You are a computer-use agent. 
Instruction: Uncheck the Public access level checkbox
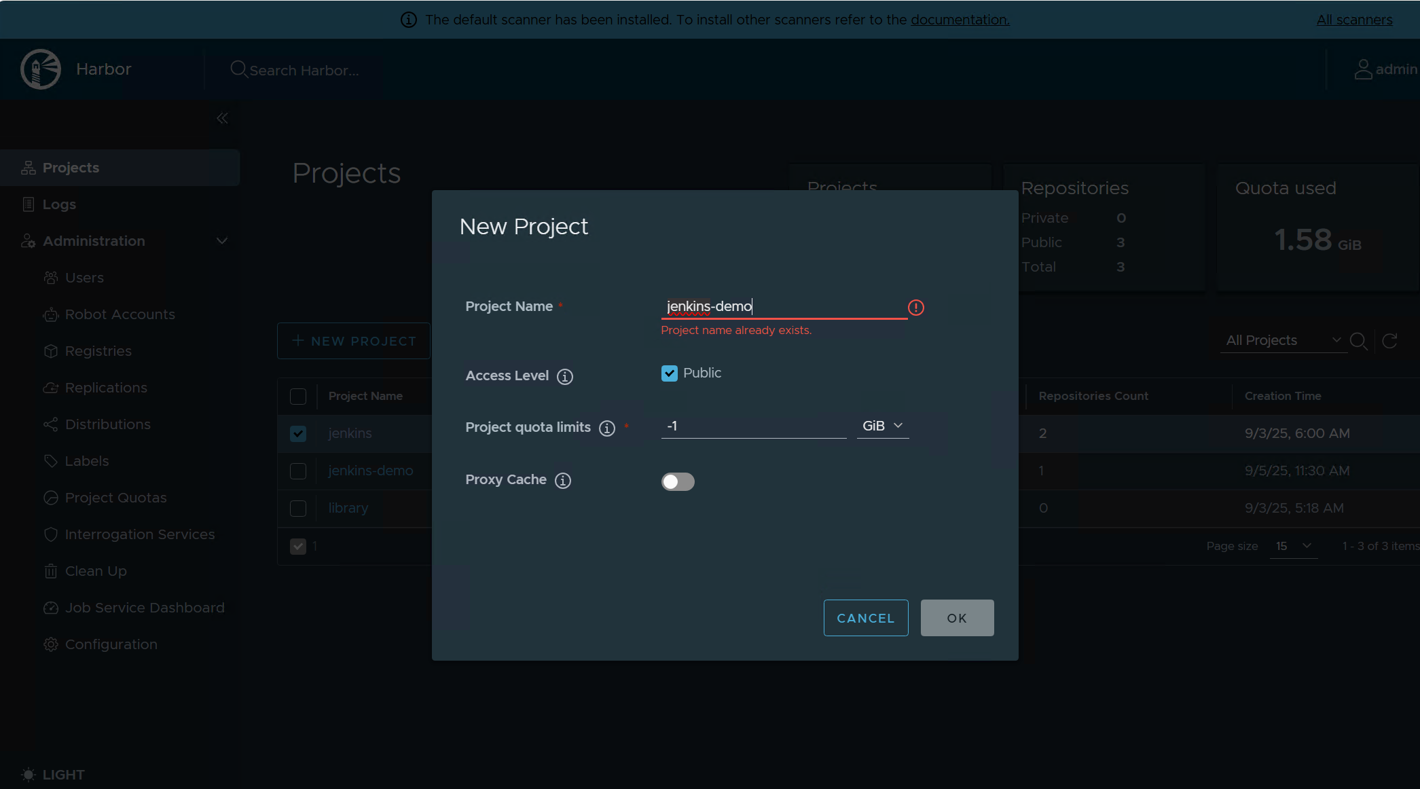(x=669, y=373)
